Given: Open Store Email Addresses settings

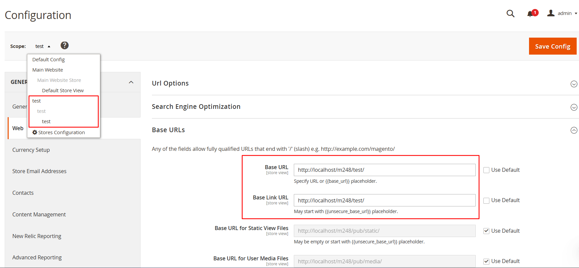Looking at the screenshot, I should pyautogui.click(x=39, y=171).
